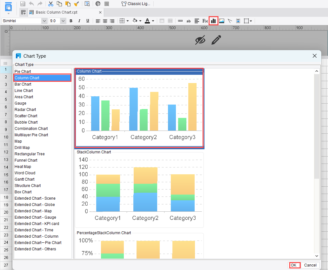This screenshot has height=270, width=328.
Task: Insert a chart using the chart icon
Action: (x=213, y=21)
